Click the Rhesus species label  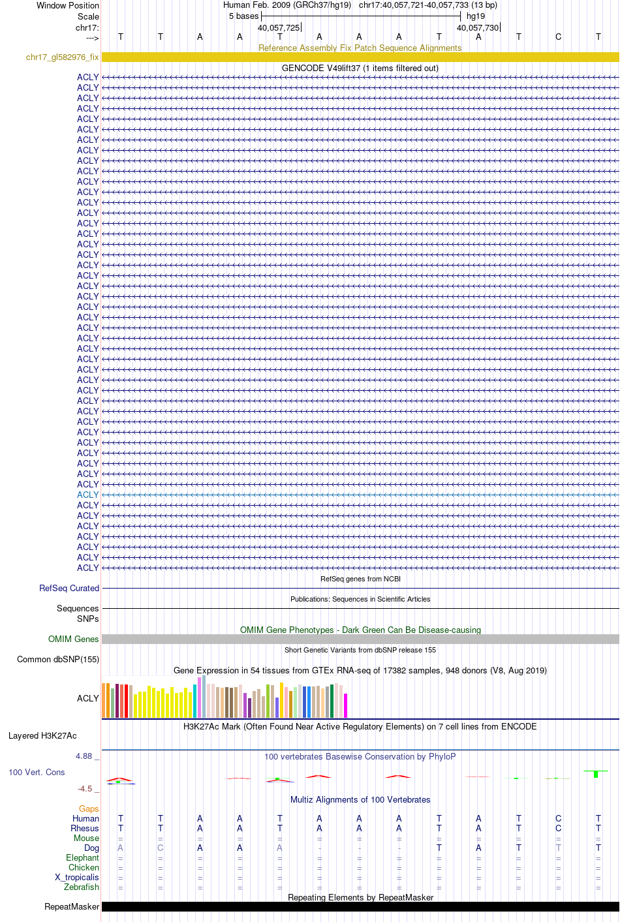(85, 828)
